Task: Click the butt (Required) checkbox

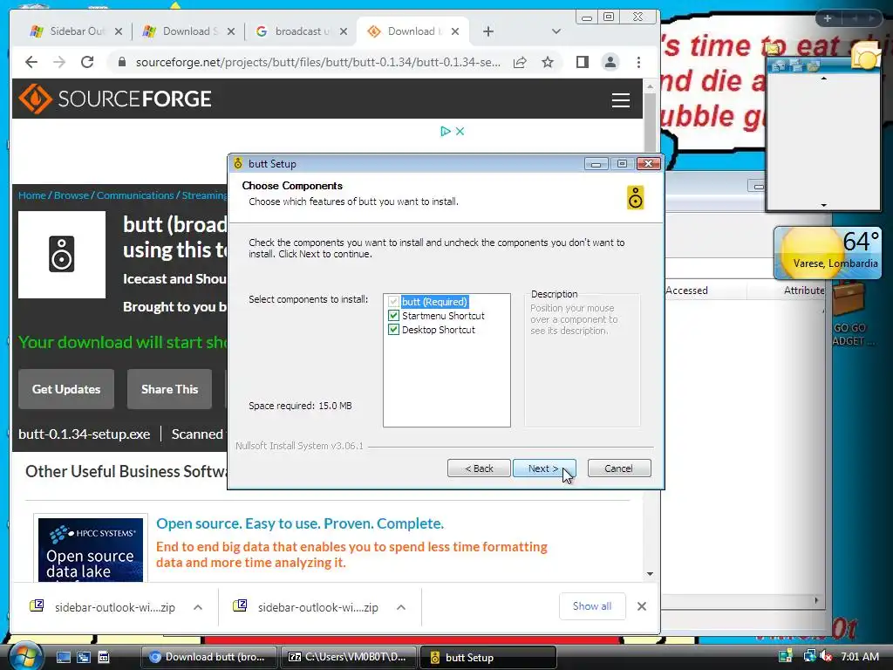Action: pyautogui.click(x=393, y=302)
